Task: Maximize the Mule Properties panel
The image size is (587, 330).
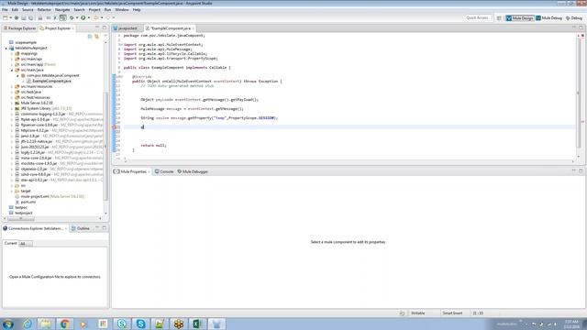Action: 581,171
